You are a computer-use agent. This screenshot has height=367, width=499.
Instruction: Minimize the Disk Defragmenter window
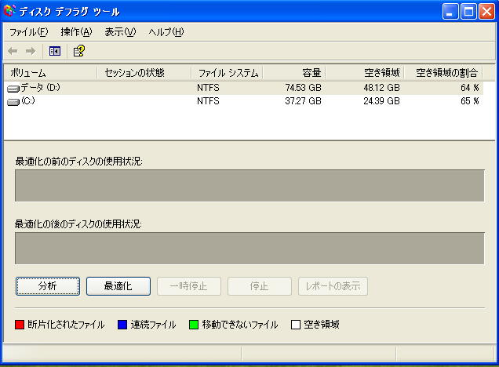point(450,12)
